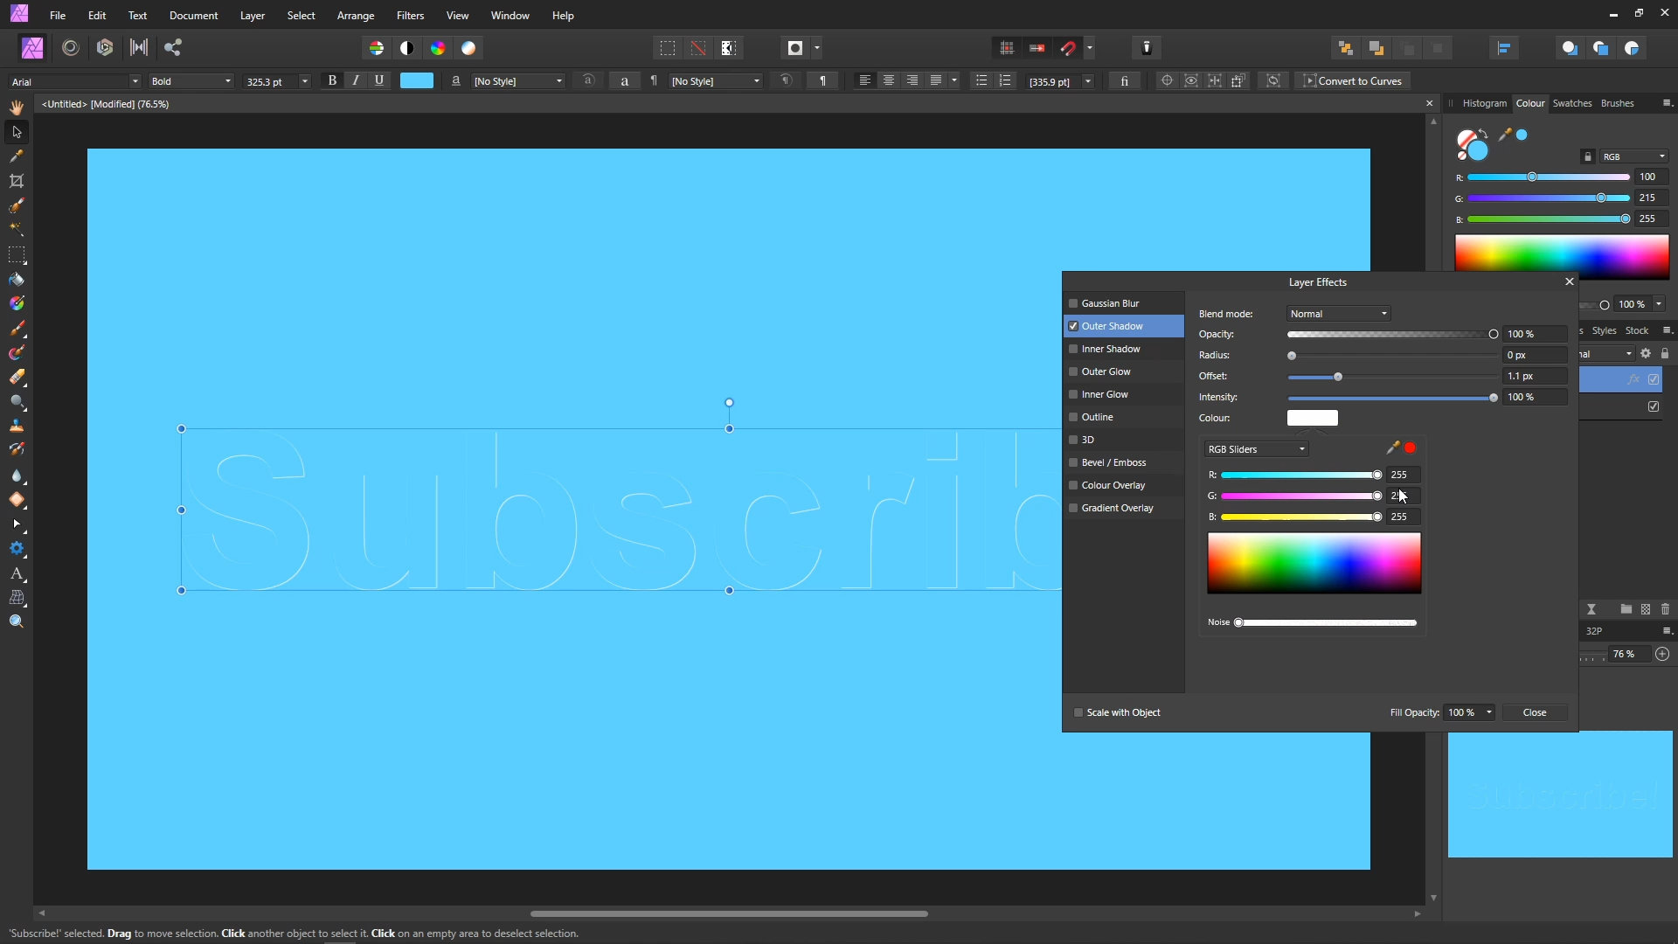Click the align centre text icon
Image resolution: width=1678 pixels, height=944 pixels.
pyautogui.click(x=889, y=80)
